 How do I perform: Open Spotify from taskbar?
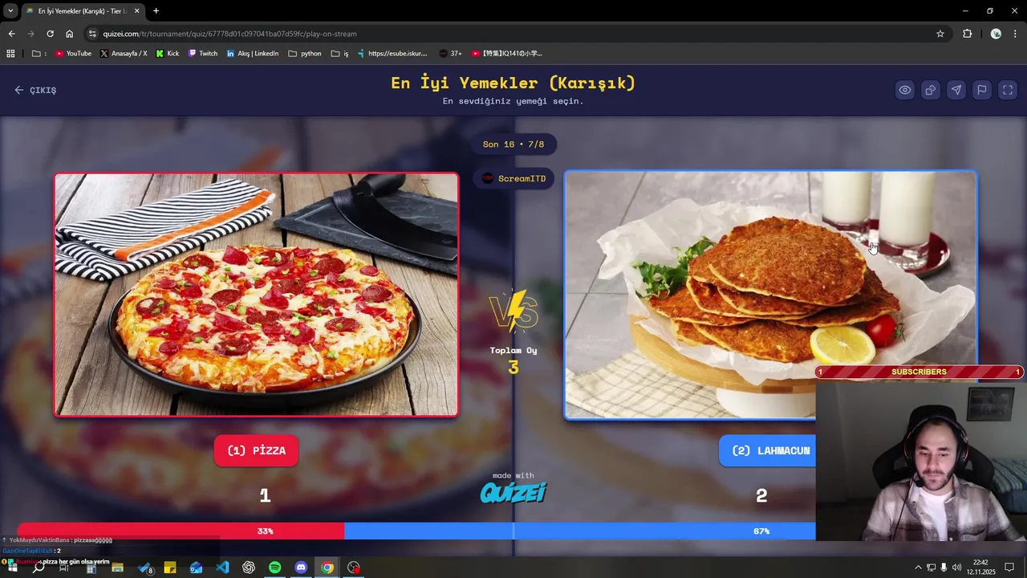275,568
